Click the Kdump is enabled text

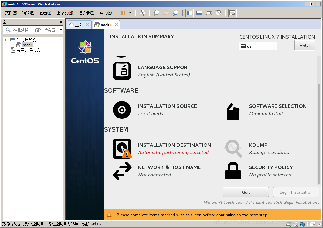[269, 153]
